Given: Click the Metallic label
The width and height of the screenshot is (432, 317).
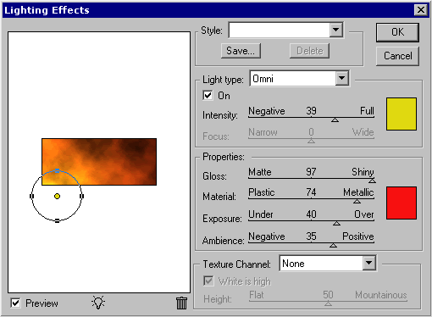Looking at the screenshot, I should point(358,192).
